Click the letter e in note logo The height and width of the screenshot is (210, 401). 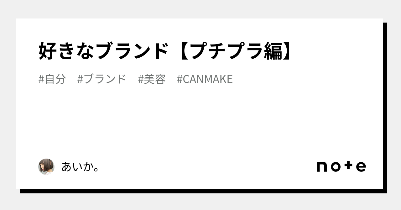coord(361,167)
